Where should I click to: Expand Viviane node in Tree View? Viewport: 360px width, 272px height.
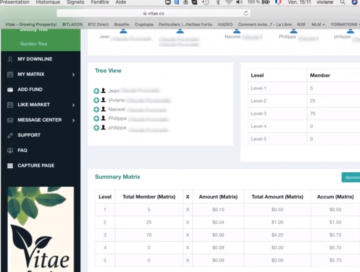click(96, 100)
